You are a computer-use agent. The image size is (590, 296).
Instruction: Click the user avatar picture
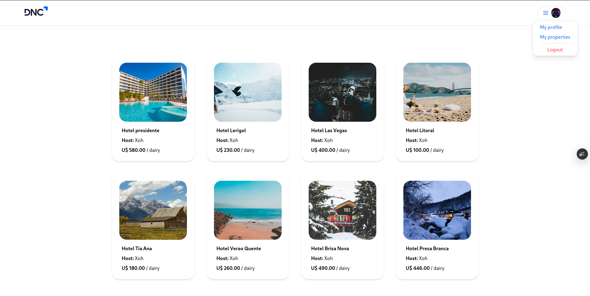tap(556, 13)
